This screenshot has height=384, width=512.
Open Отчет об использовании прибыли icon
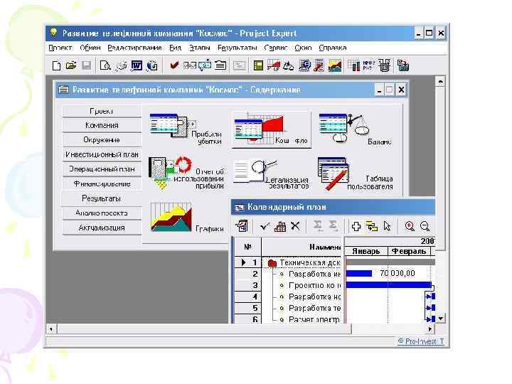coord(186,174)
